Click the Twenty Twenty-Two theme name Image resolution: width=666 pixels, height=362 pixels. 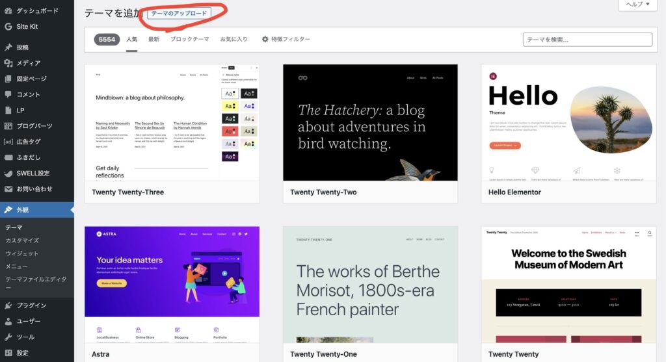click(323, 192)
